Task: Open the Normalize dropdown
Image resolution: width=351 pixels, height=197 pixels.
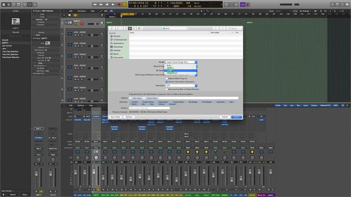Action: coord(182,85)
